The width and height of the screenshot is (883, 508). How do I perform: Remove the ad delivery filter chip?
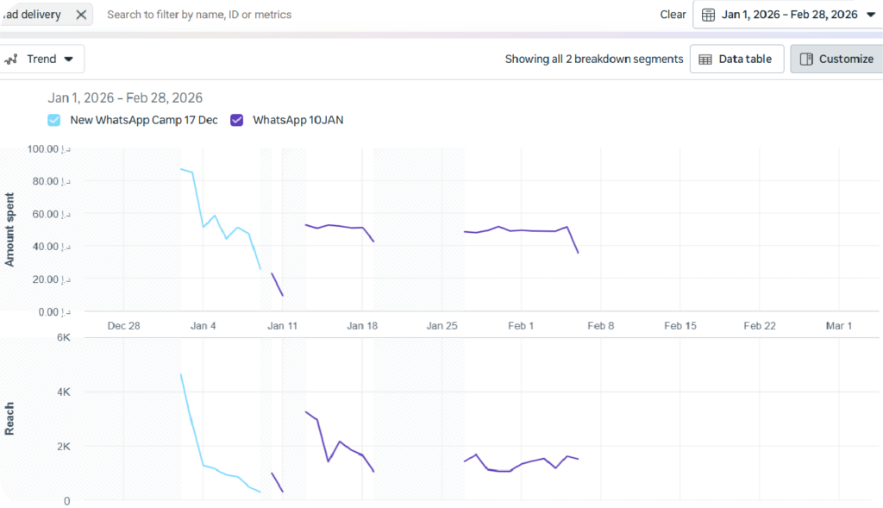coord(80,15)
